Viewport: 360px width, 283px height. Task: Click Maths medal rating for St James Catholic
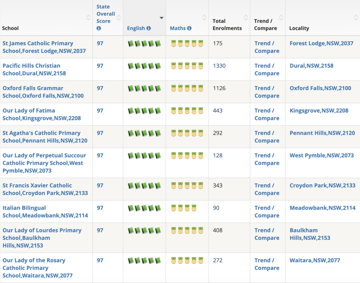[x=187, y=43]
